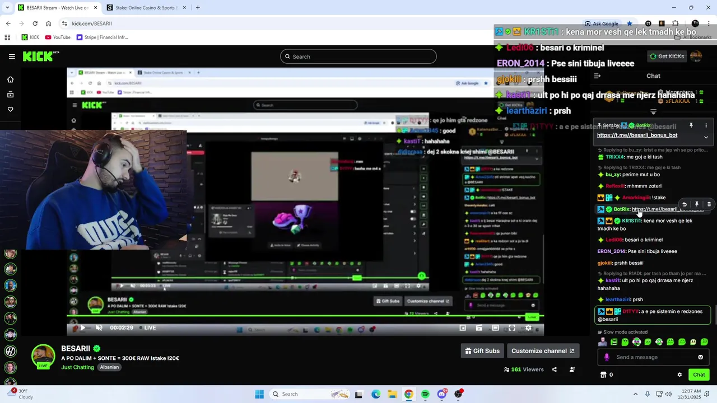717x403 pixels.
Task: Open the browser apps grid
Action: coord(7,38)
